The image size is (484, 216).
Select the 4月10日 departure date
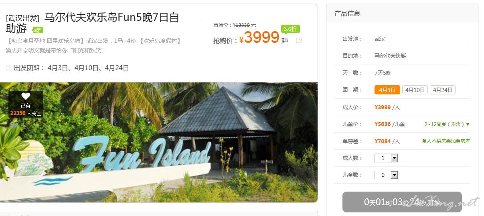coord(415,90)
